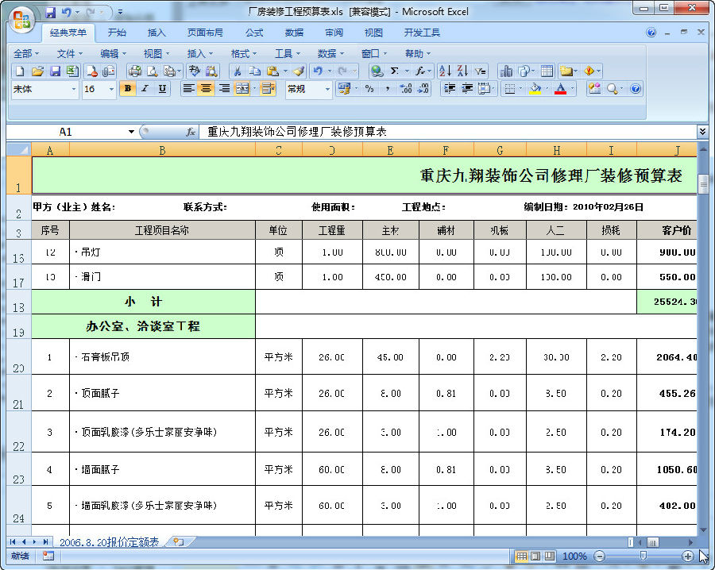Expand the font size dropdown

[x=111, y=88]
